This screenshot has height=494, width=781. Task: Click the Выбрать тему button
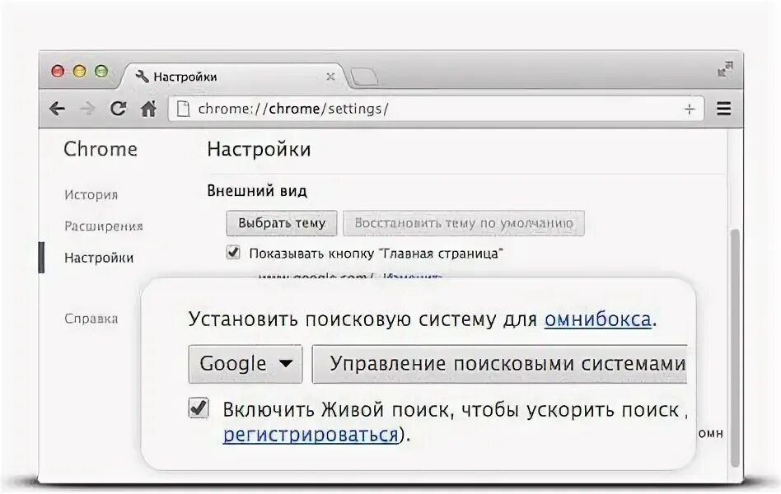pos(282,223)
